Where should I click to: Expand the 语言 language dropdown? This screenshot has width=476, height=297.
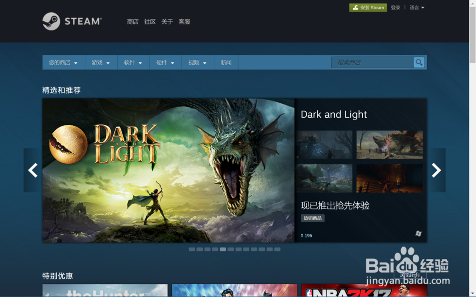(x=417, y=8)
